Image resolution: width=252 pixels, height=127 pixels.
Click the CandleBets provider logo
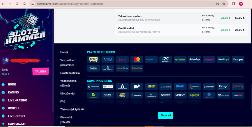pyautogui.click(x=166, y=86)
